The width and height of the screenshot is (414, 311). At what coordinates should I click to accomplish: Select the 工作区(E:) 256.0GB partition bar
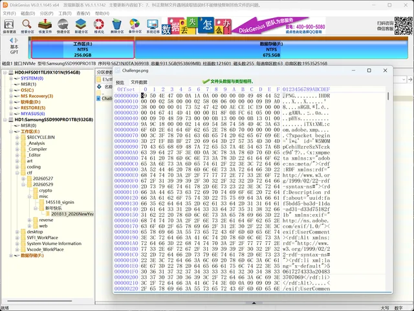point(83,49)
